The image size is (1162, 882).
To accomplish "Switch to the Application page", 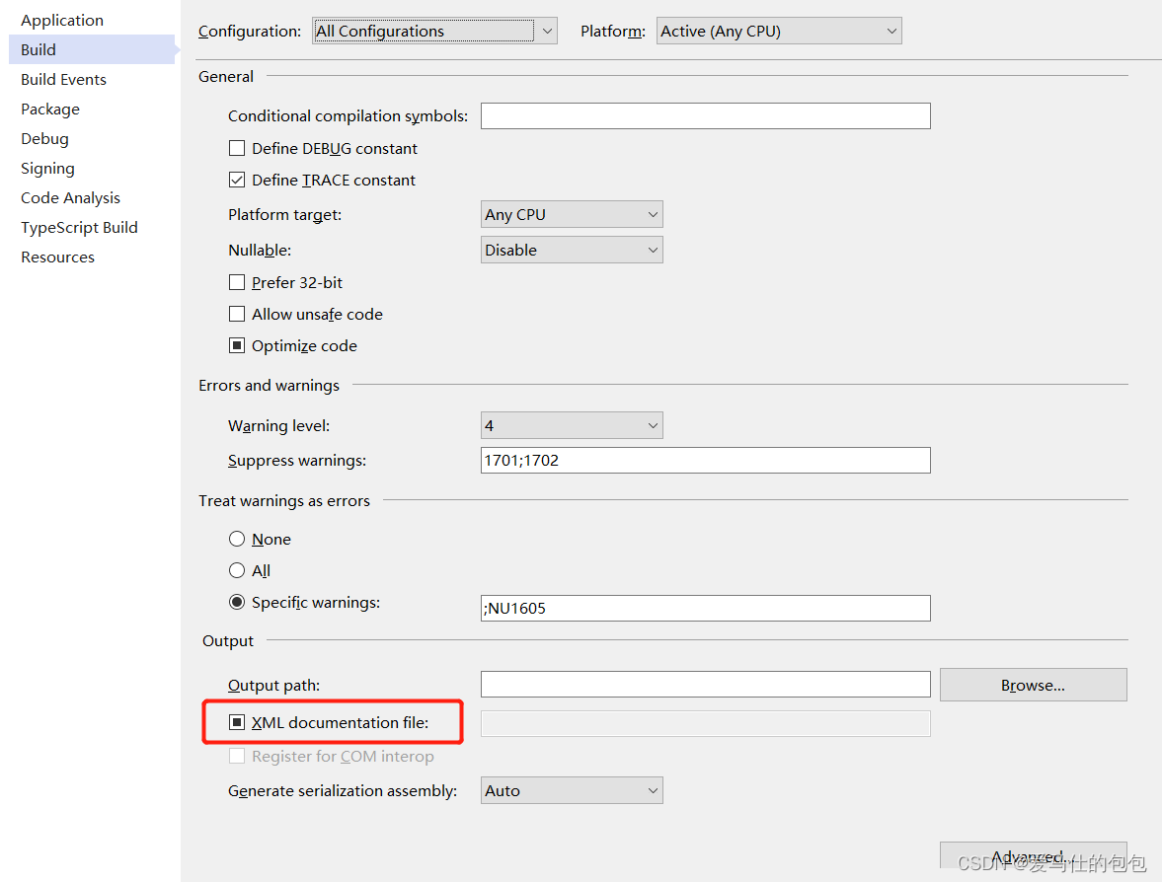I will pyautogui.click(x=62, y=20).
